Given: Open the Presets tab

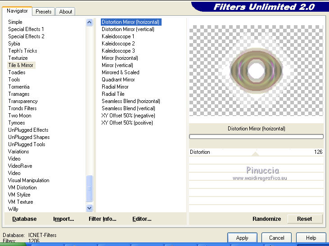Looking at the screenshot, I should pyautogui.click(x=44, y=12).
